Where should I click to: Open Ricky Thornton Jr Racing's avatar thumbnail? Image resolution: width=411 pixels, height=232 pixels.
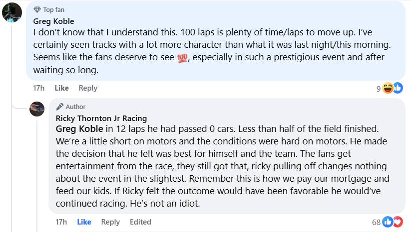(x=37, y=108)
